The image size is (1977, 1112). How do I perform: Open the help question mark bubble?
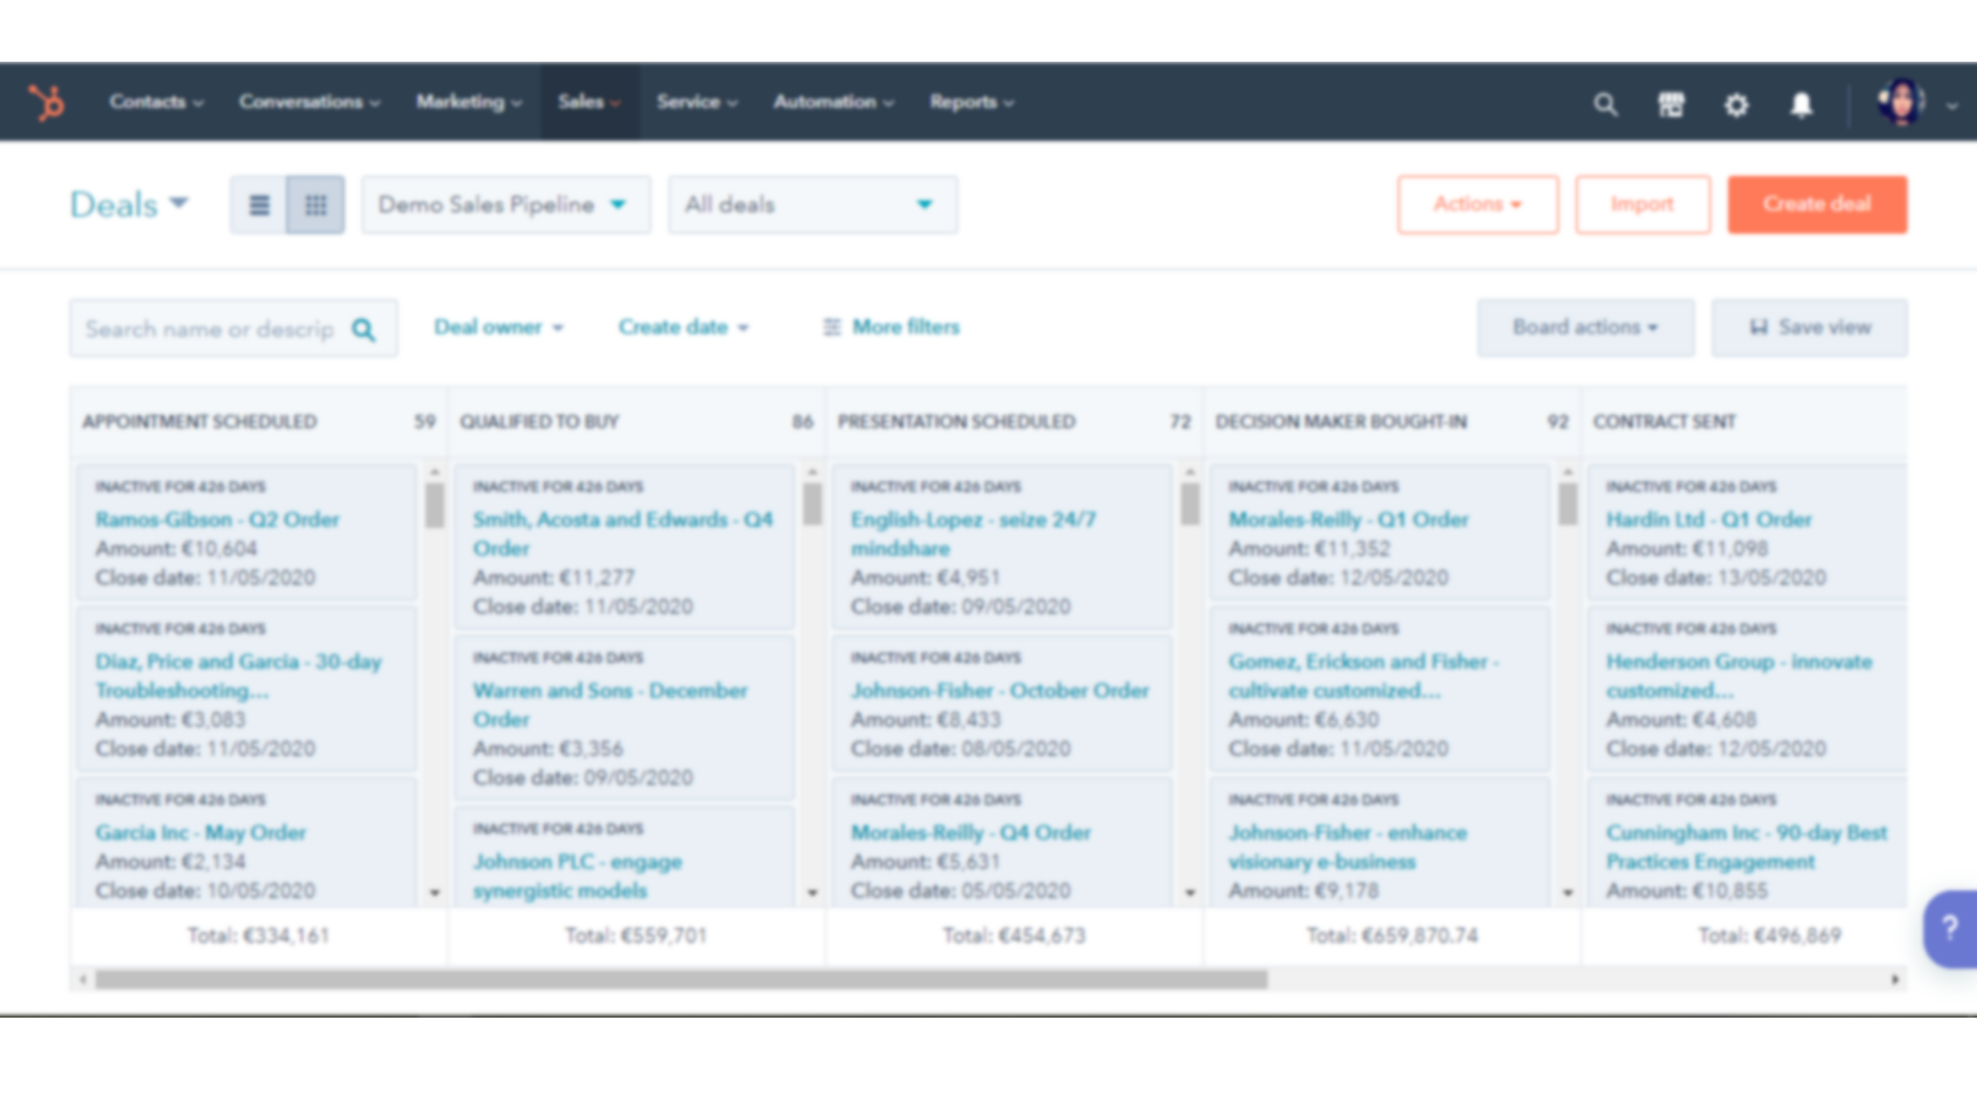pyautogui.click(x=1950, y=928)
